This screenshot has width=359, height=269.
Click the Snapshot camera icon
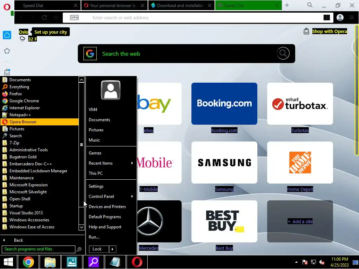tap(327, 18)
